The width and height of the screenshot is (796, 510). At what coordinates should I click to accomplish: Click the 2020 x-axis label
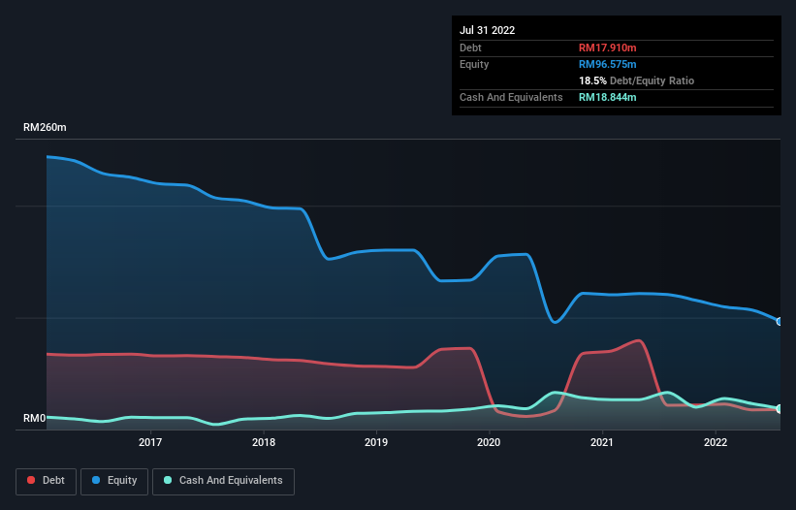489,442
